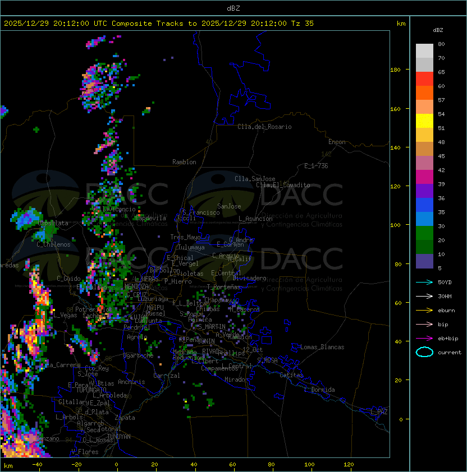
Task: Click the 'Divisadero' map label
Action: 249,278
